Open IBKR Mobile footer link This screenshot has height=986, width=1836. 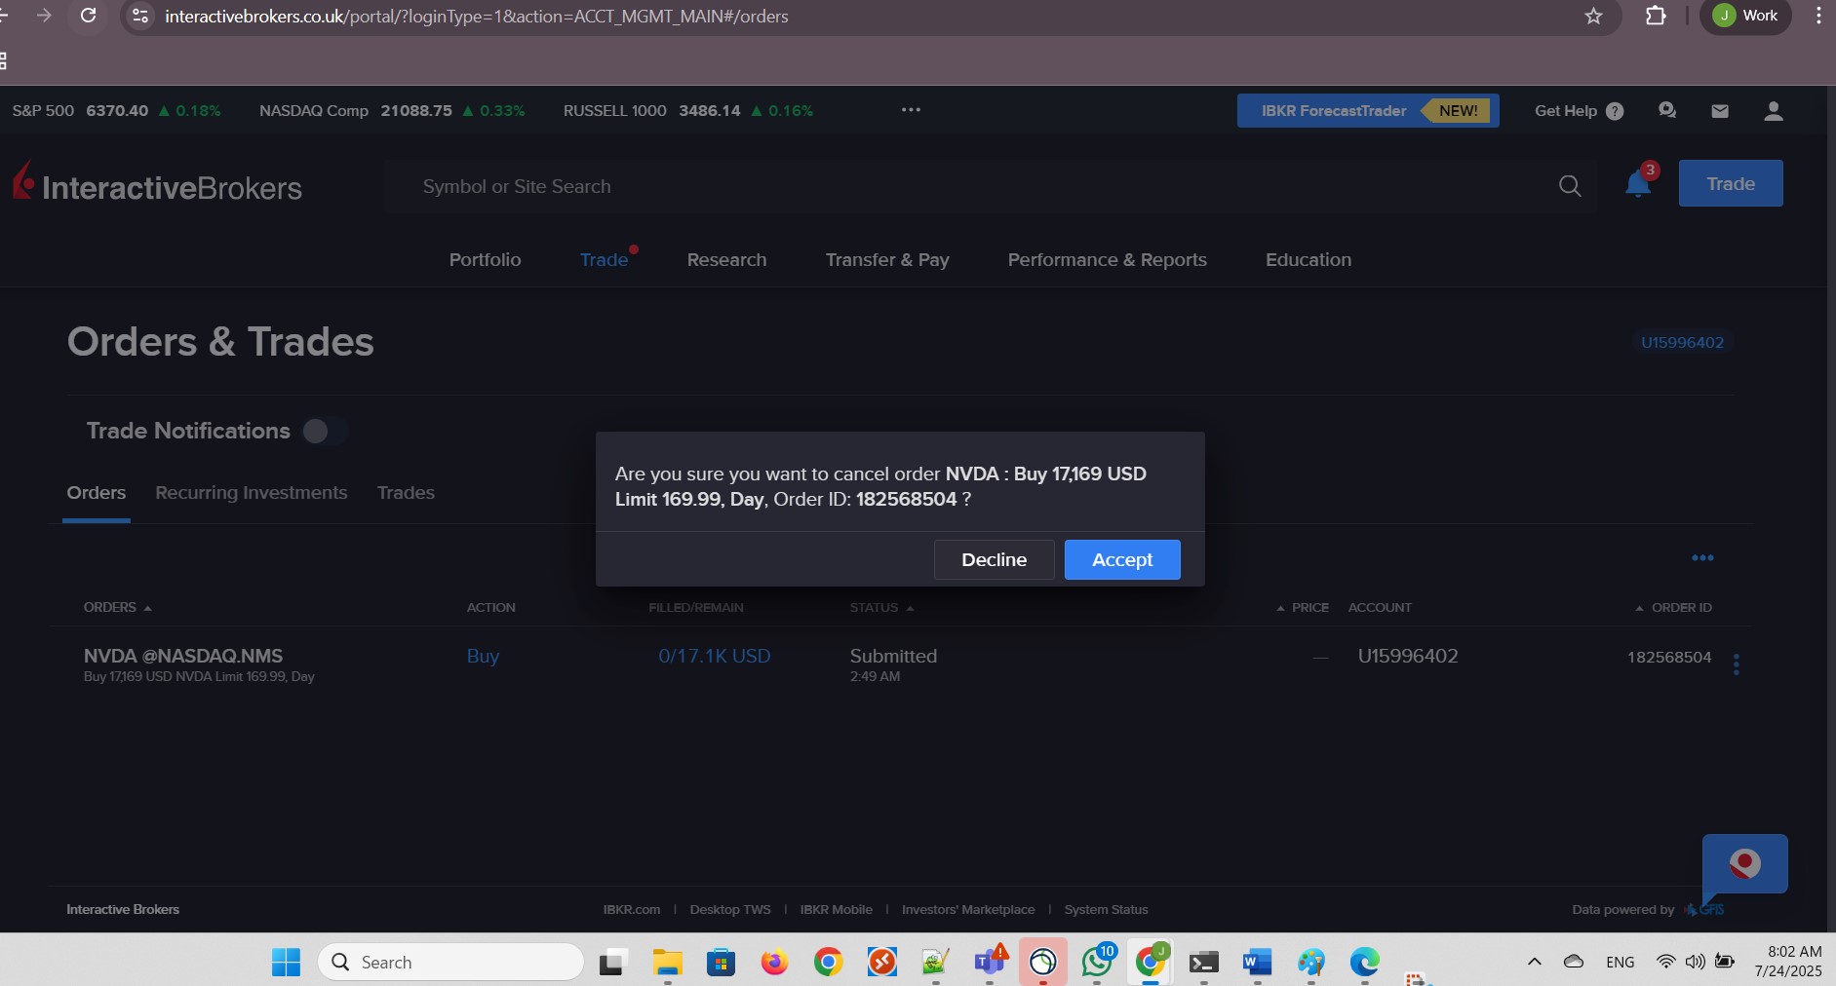(x=836, y=909)
